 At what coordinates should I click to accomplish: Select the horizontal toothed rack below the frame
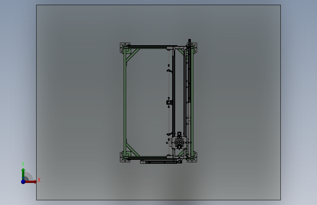click(161, 162)
